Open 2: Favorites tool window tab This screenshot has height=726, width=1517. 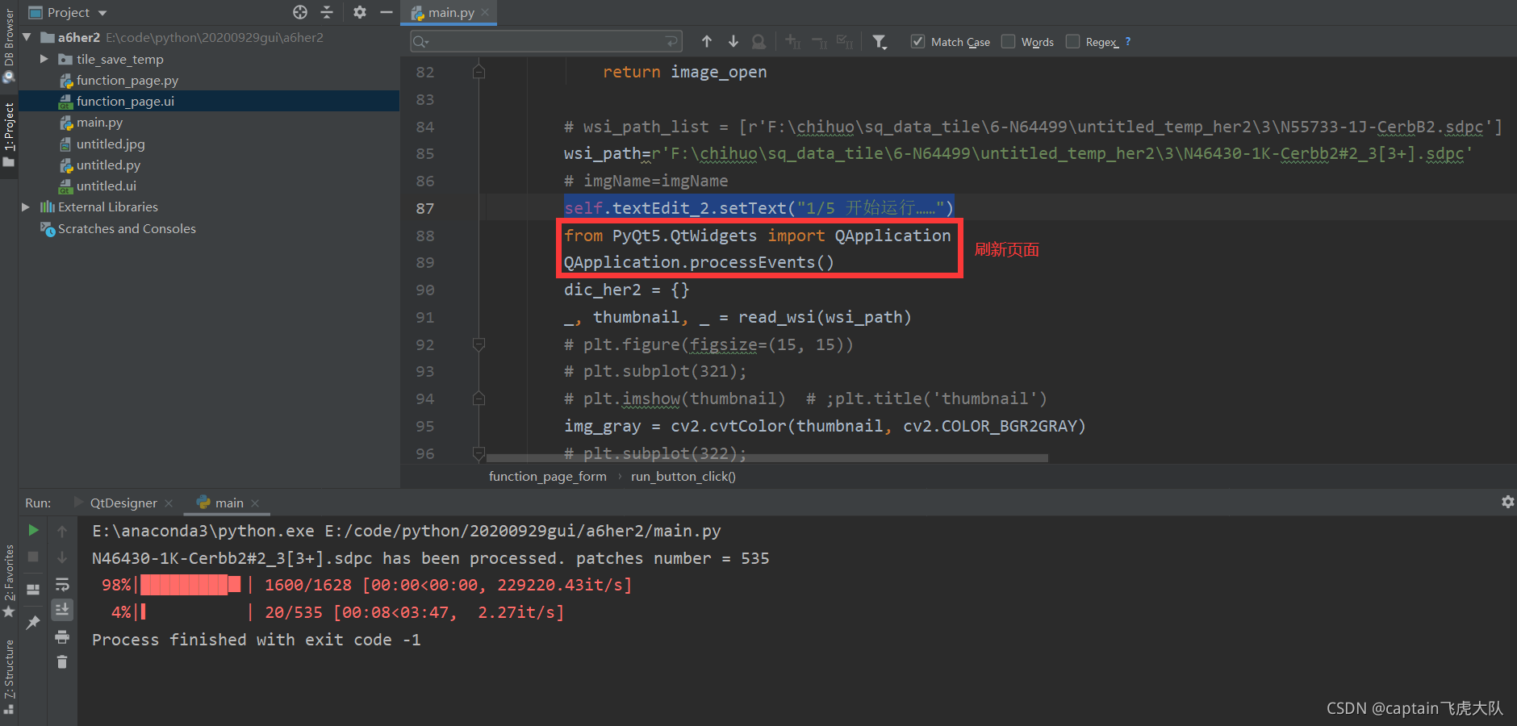pos(9,581)
